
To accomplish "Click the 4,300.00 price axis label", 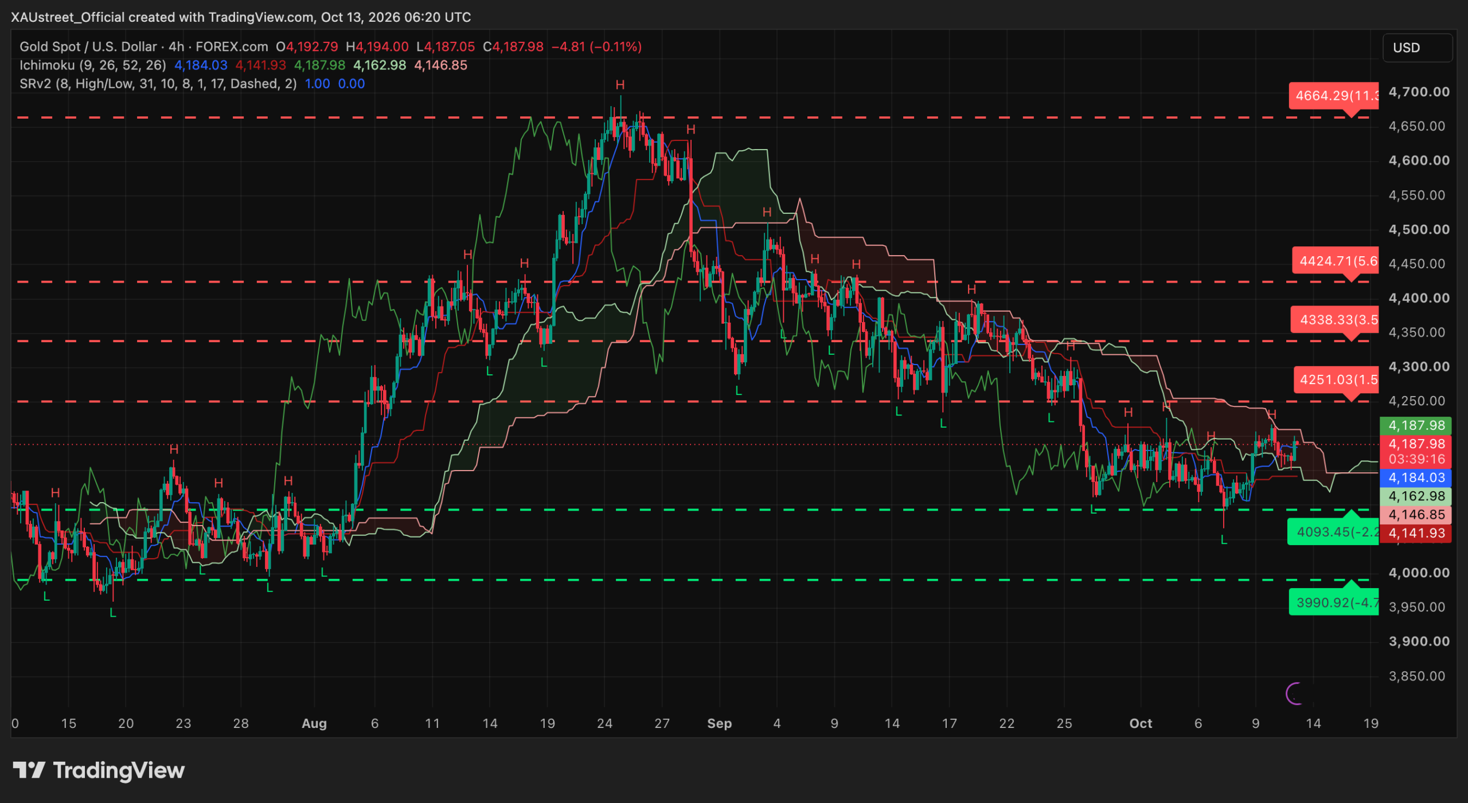I will (x=1419, y=367).
